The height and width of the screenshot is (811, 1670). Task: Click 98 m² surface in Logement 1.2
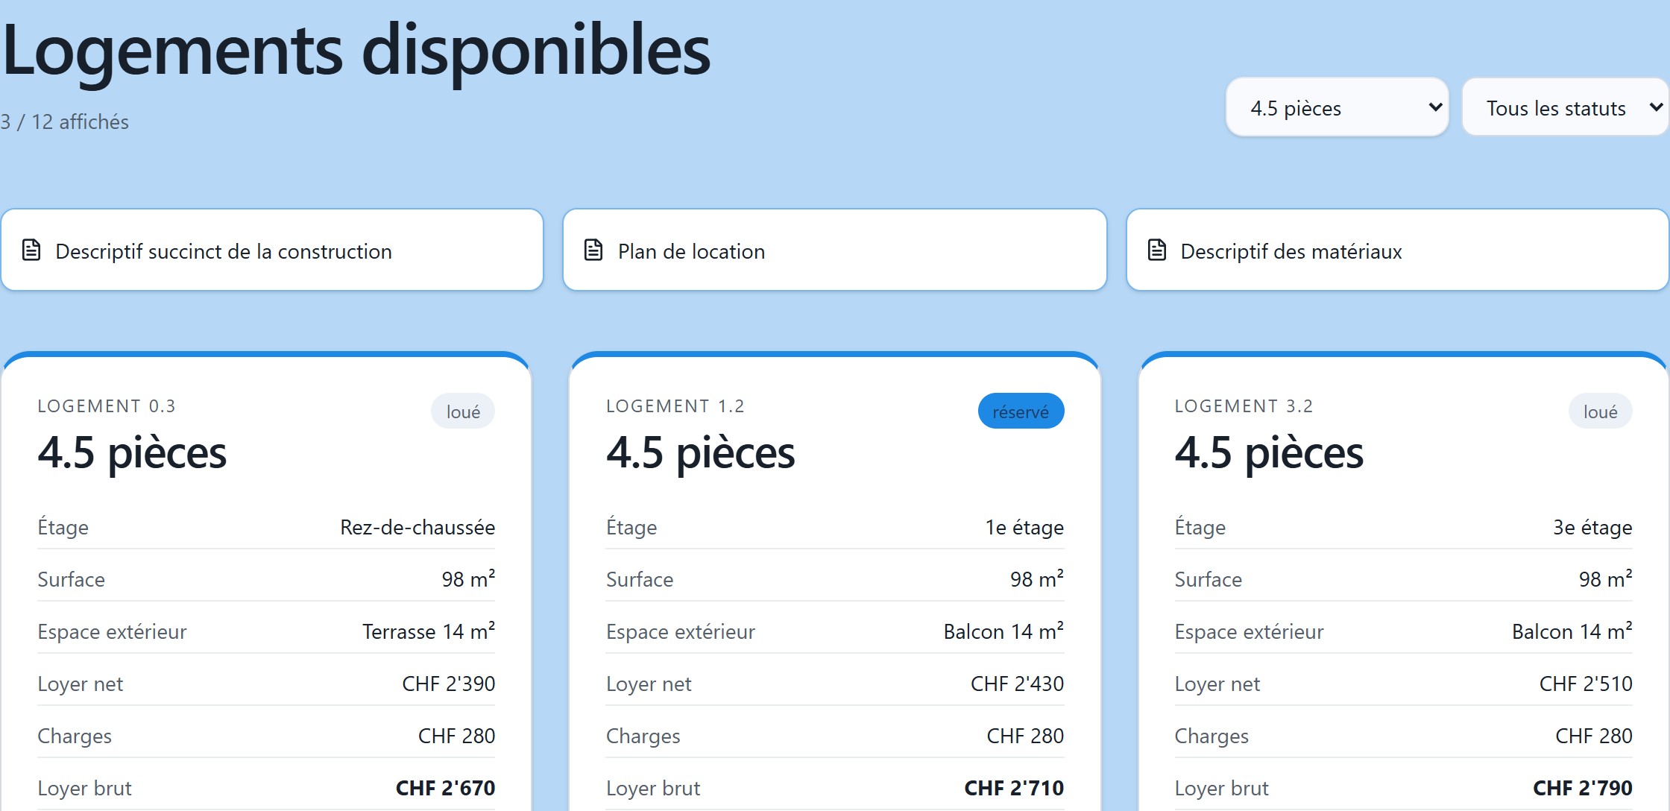tap(1037, 578)
